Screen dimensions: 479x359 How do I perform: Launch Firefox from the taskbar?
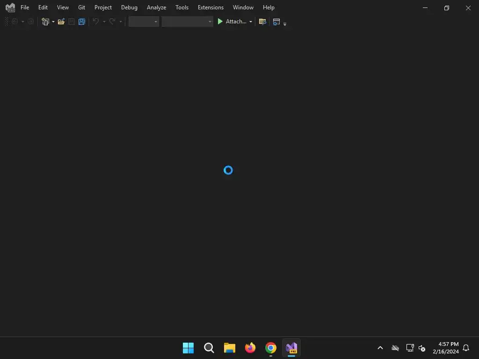[x=250, y=348]
